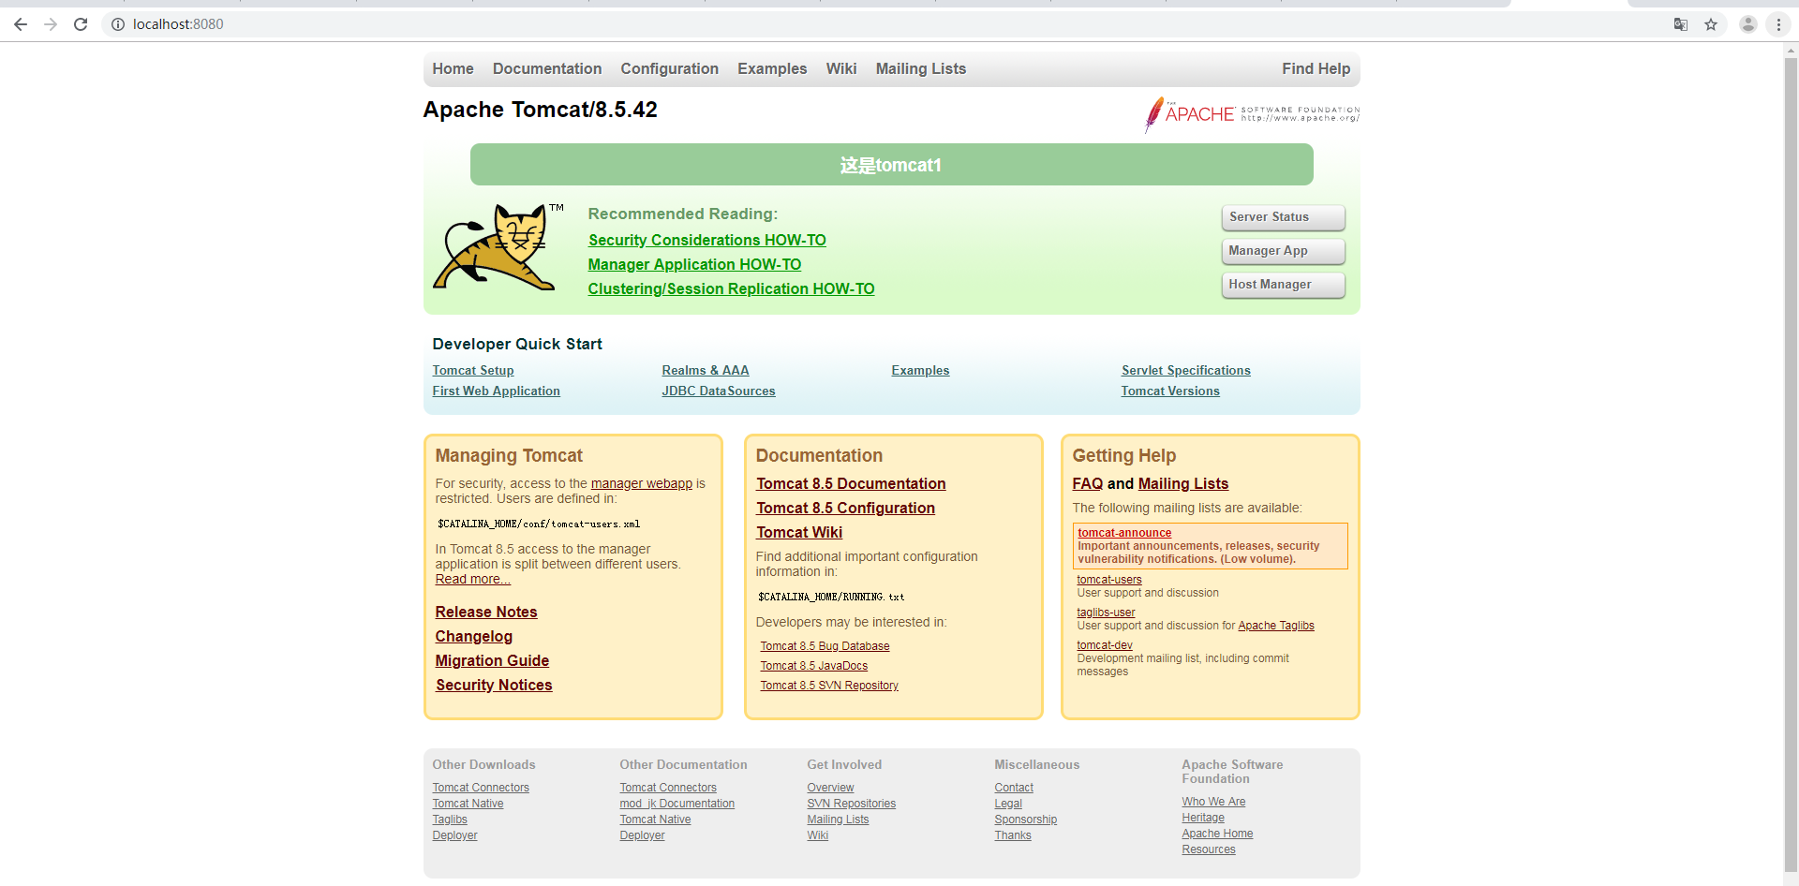The height and width of the screenshot is (886, 1799).
Task: Open FAQ link in Getting Help
Action: [1088, 484]
